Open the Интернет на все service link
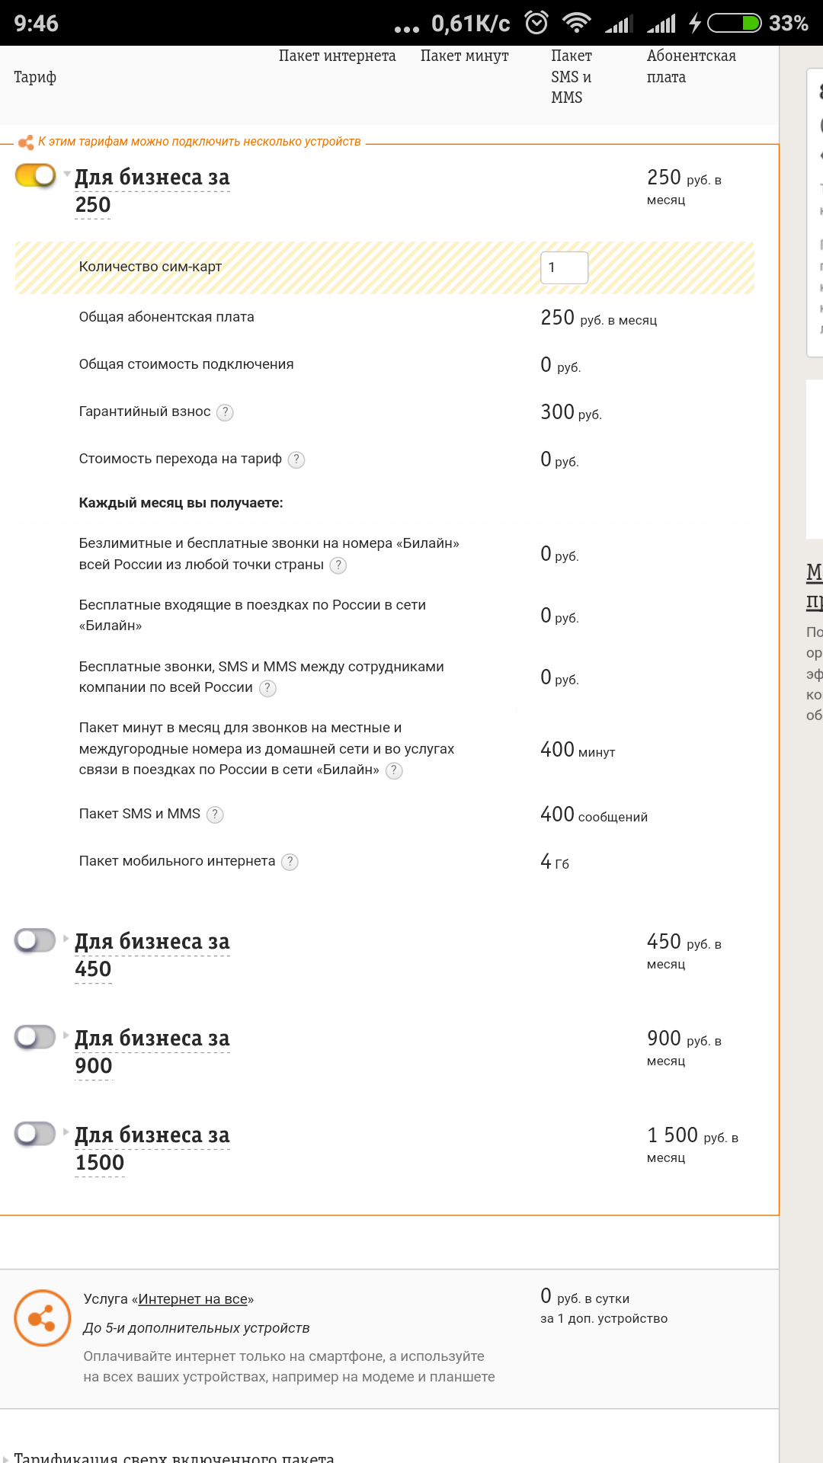 tap(192, 1299)
